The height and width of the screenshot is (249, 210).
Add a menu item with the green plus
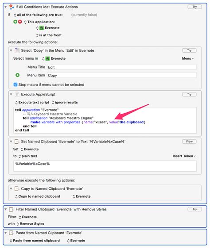[x=18, y=75]
